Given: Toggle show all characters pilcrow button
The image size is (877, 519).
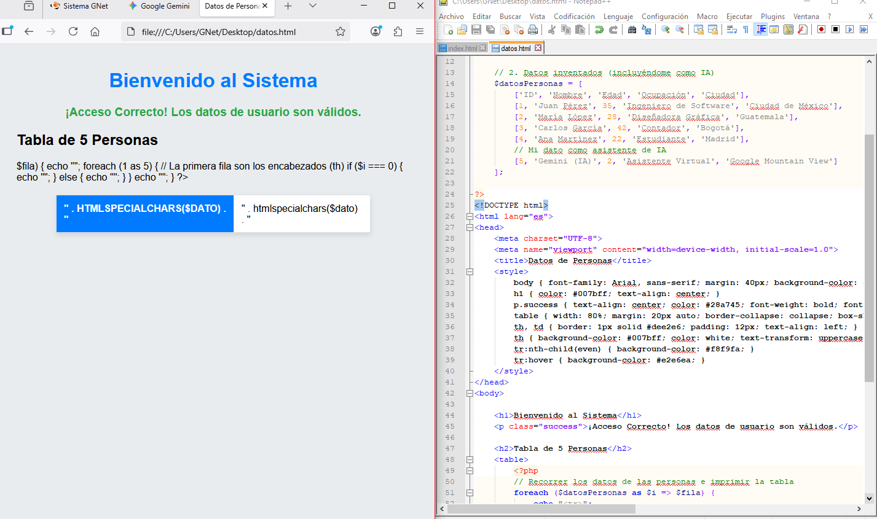Looking at the screenshot, I should [745, 29].
